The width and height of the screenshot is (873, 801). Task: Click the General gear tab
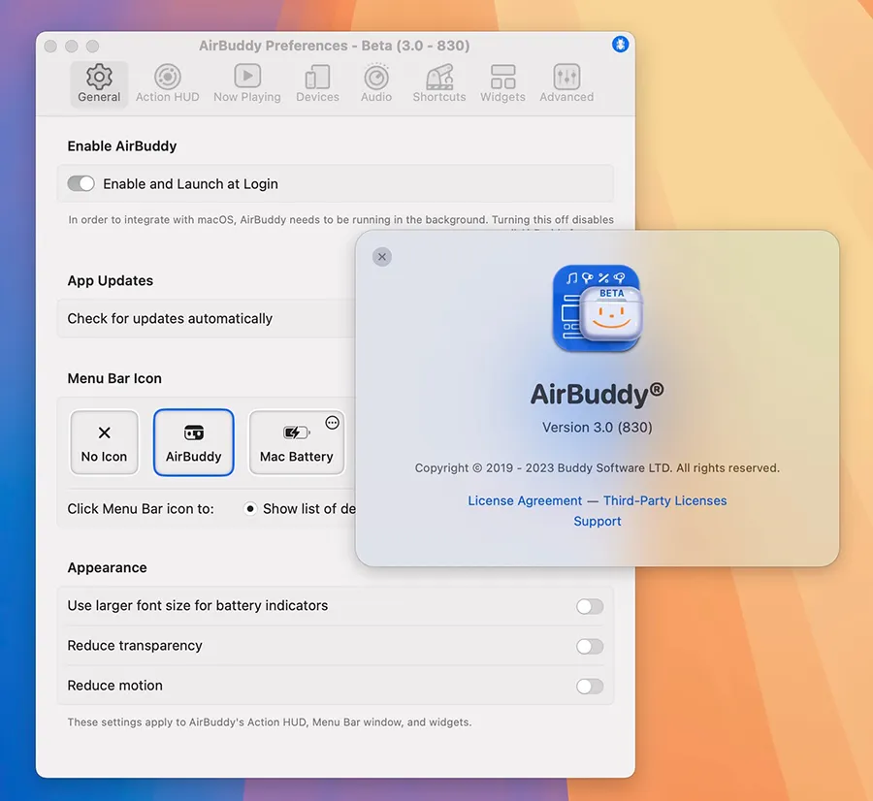click(99, 83)
